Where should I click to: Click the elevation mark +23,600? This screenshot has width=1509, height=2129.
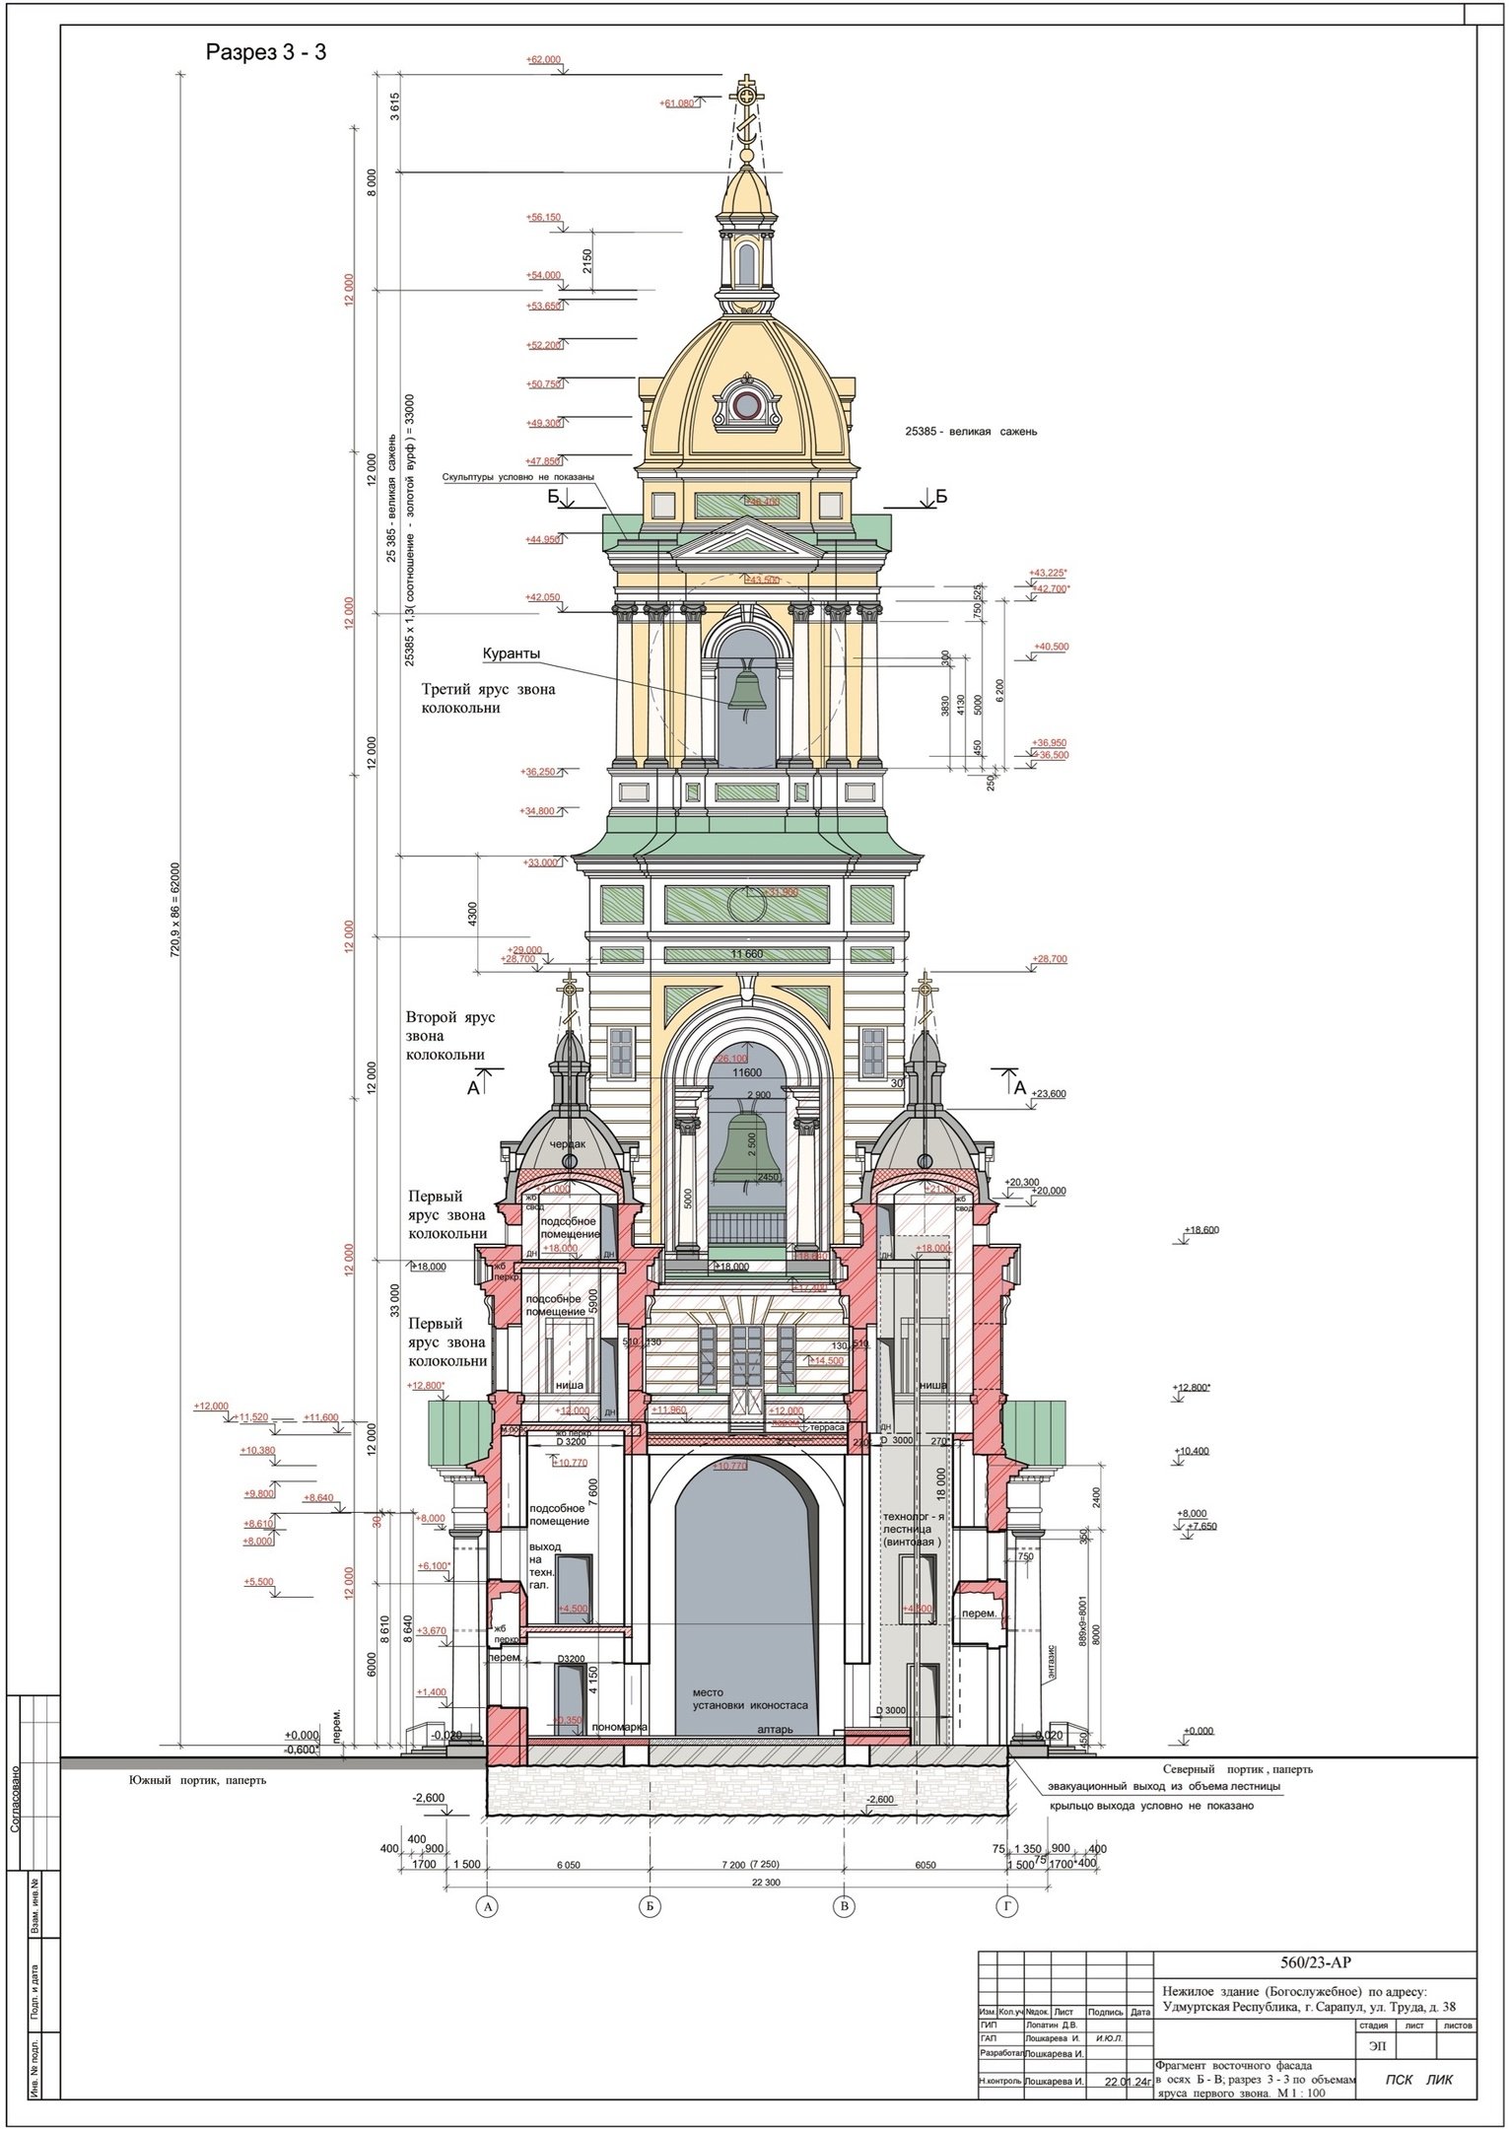1049,1094
